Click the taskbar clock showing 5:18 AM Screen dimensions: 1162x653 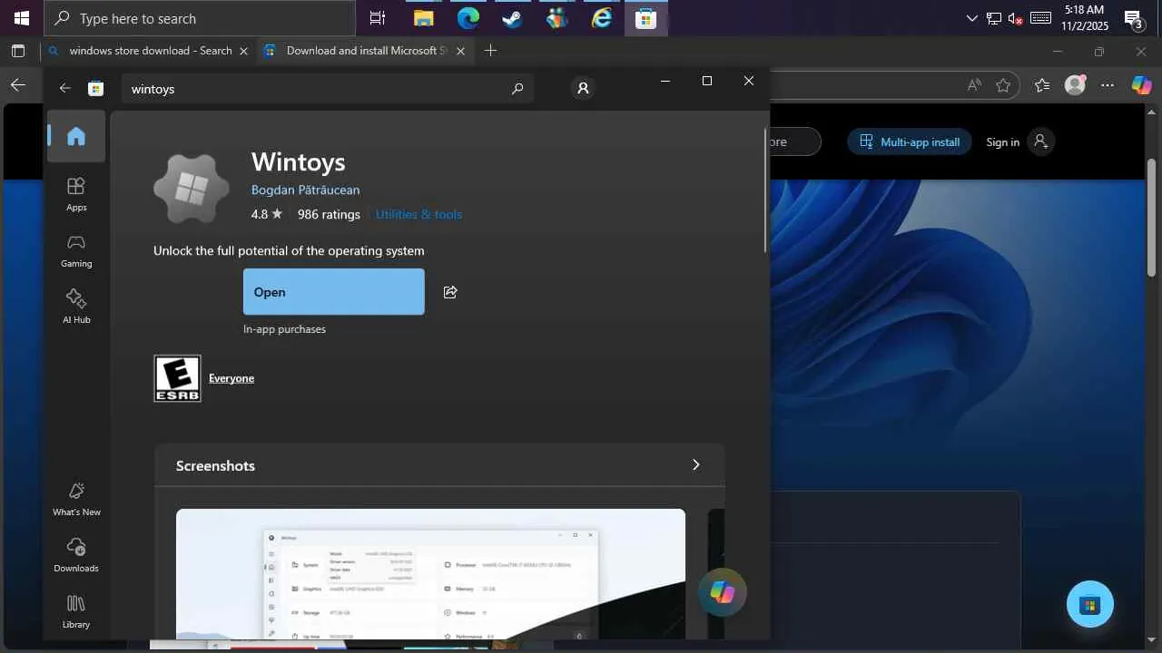(x=1084, y=18)
